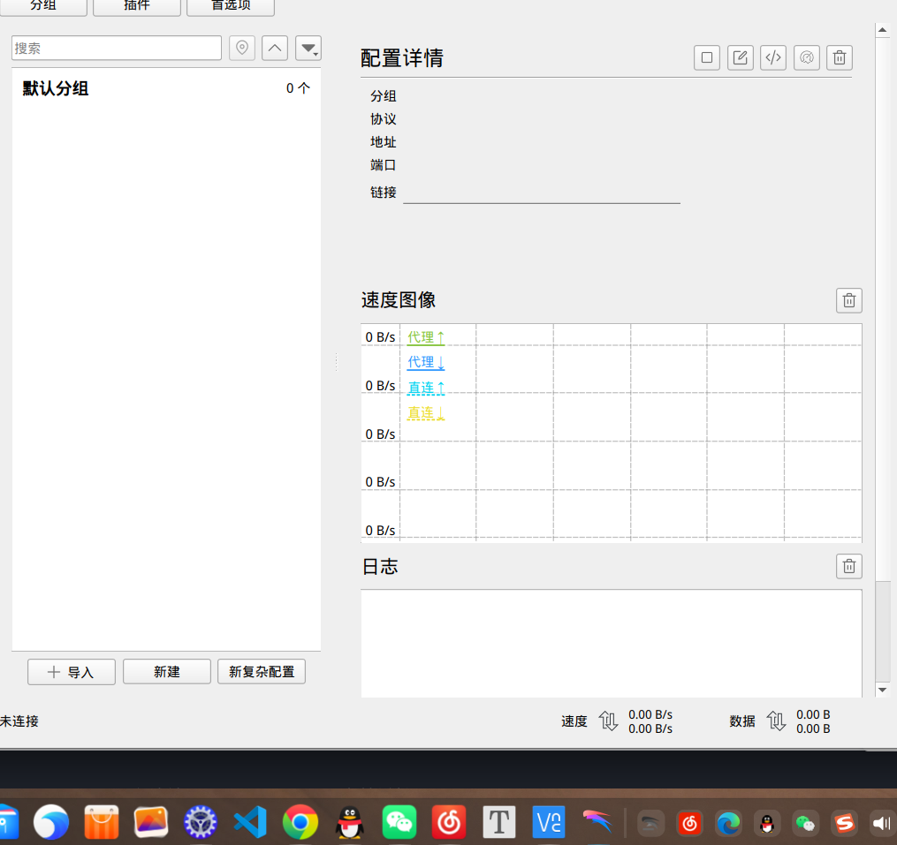The height and width of the screenshot is (845, 897).
Task: Click the 新建 button
Action: click(x=167, y=672)
